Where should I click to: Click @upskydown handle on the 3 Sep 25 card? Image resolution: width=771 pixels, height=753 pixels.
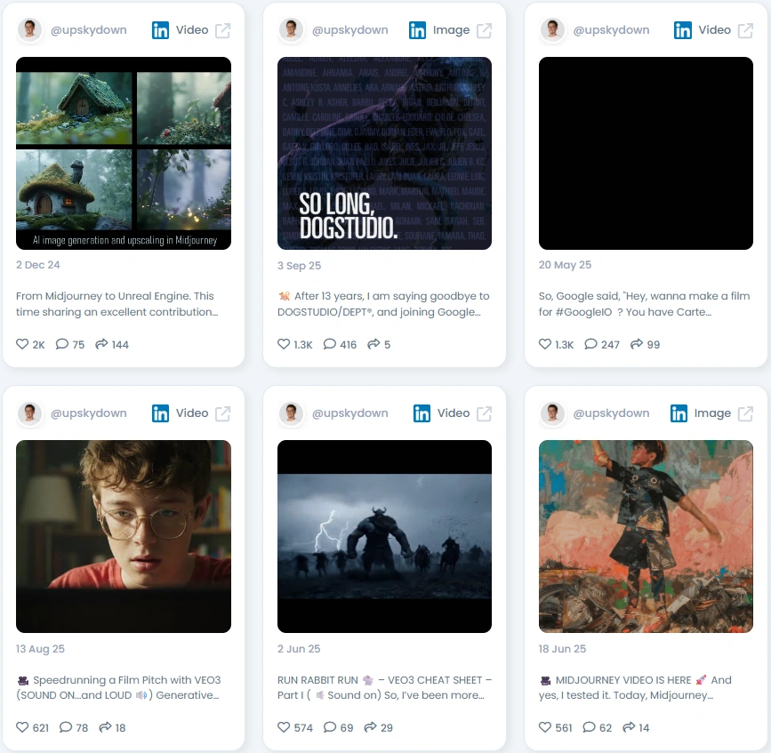tap(350, 30)
